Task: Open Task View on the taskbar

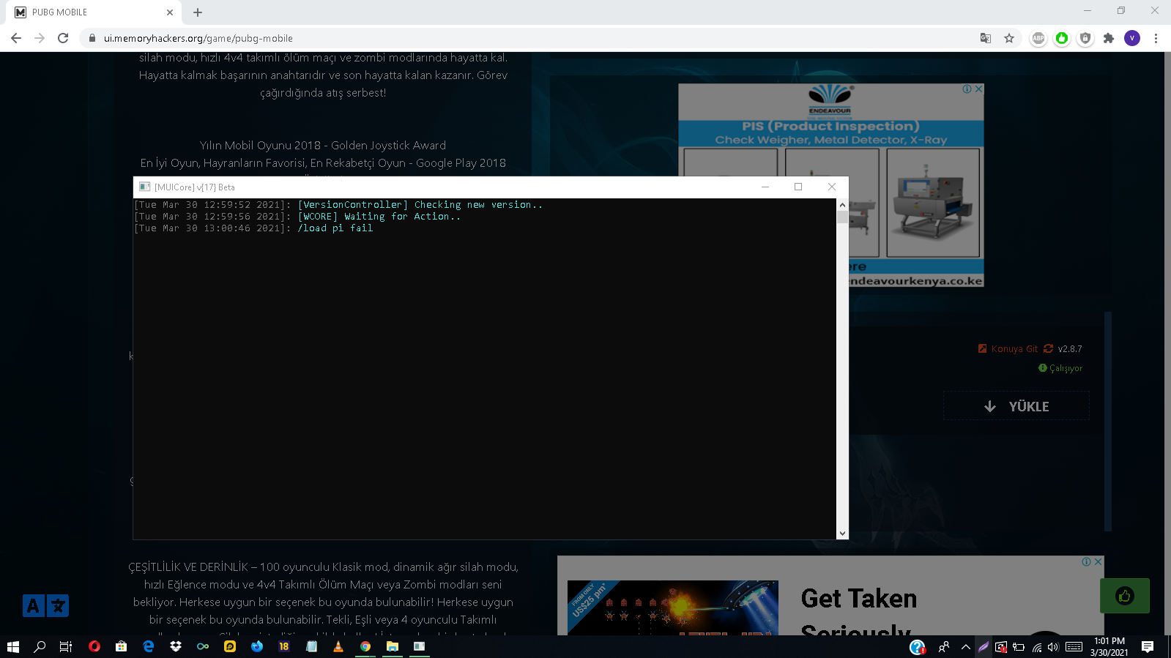Action: 66,646
